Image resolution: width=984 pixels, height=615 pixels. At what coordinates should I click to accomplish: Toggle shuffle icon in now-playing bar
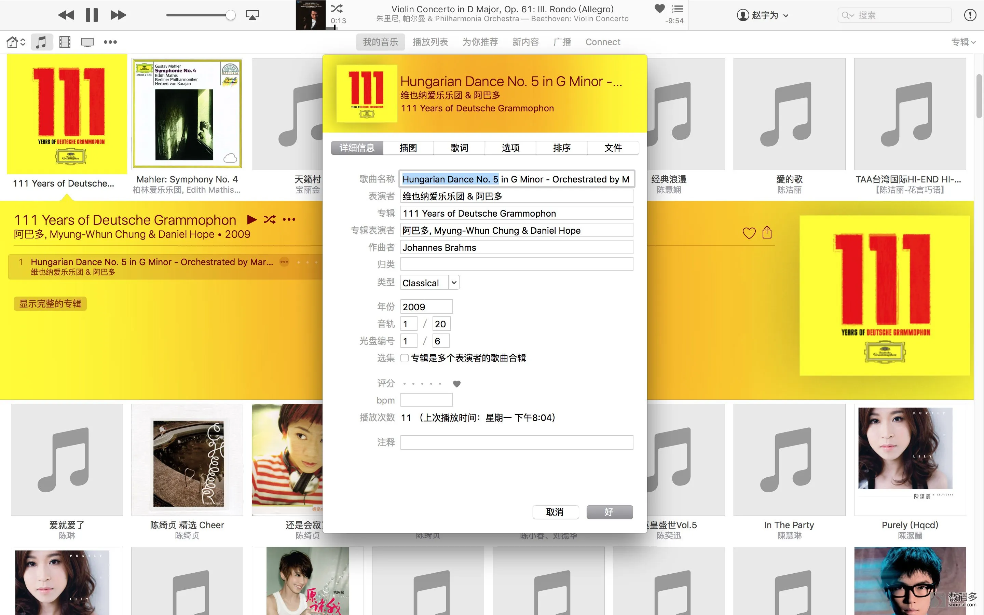tap(337, 9)
